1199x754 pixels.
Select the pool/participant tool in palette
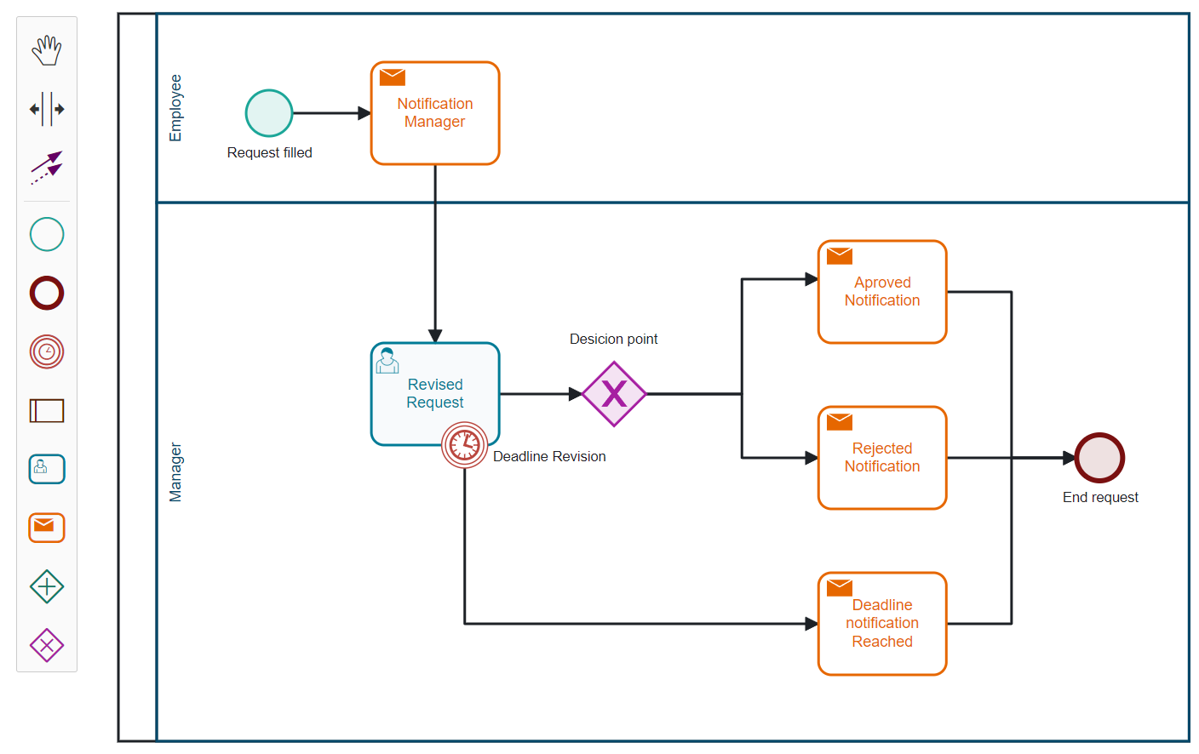47,411
